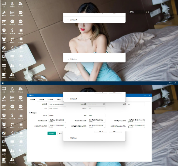Click the checkmark box icon in the upper icon grid
The image size is (178, 166).
[4, 48]
